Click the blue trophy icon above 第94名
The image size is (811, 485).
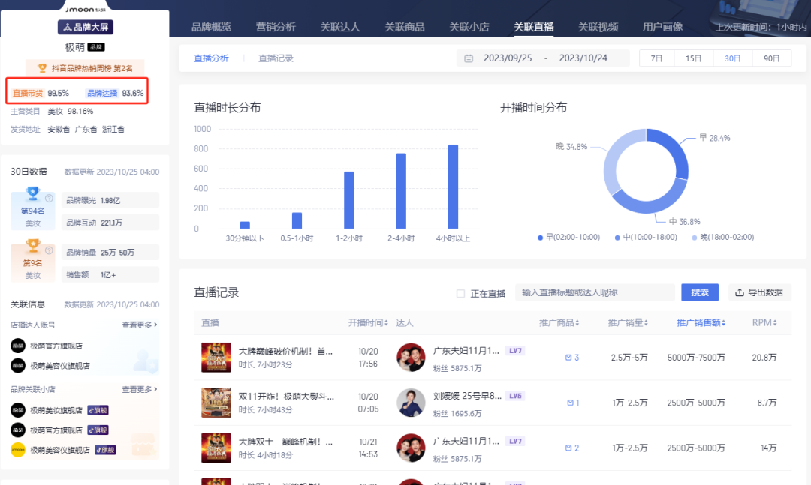[x=32, y=193]
